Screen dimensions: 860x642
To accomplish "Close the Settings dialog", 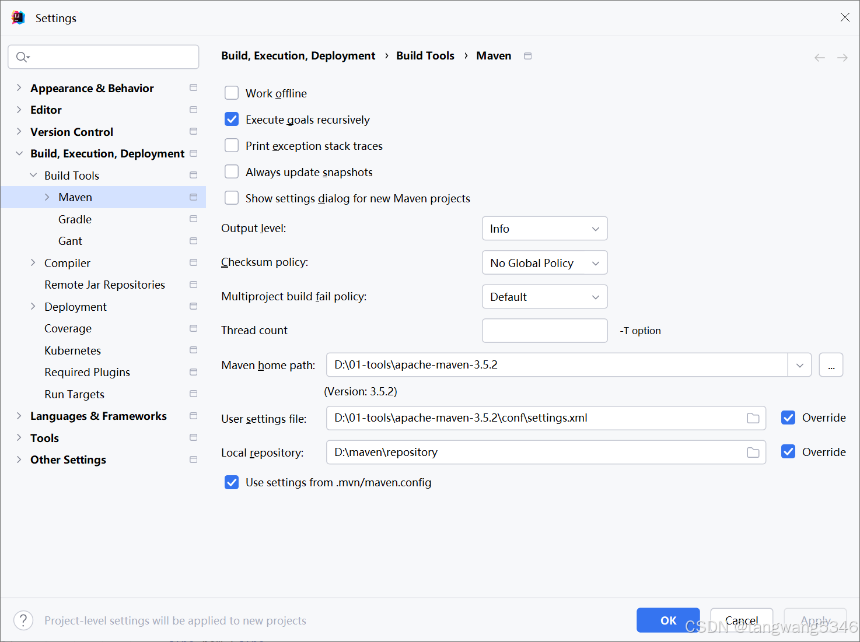I will tap(845, 17).
